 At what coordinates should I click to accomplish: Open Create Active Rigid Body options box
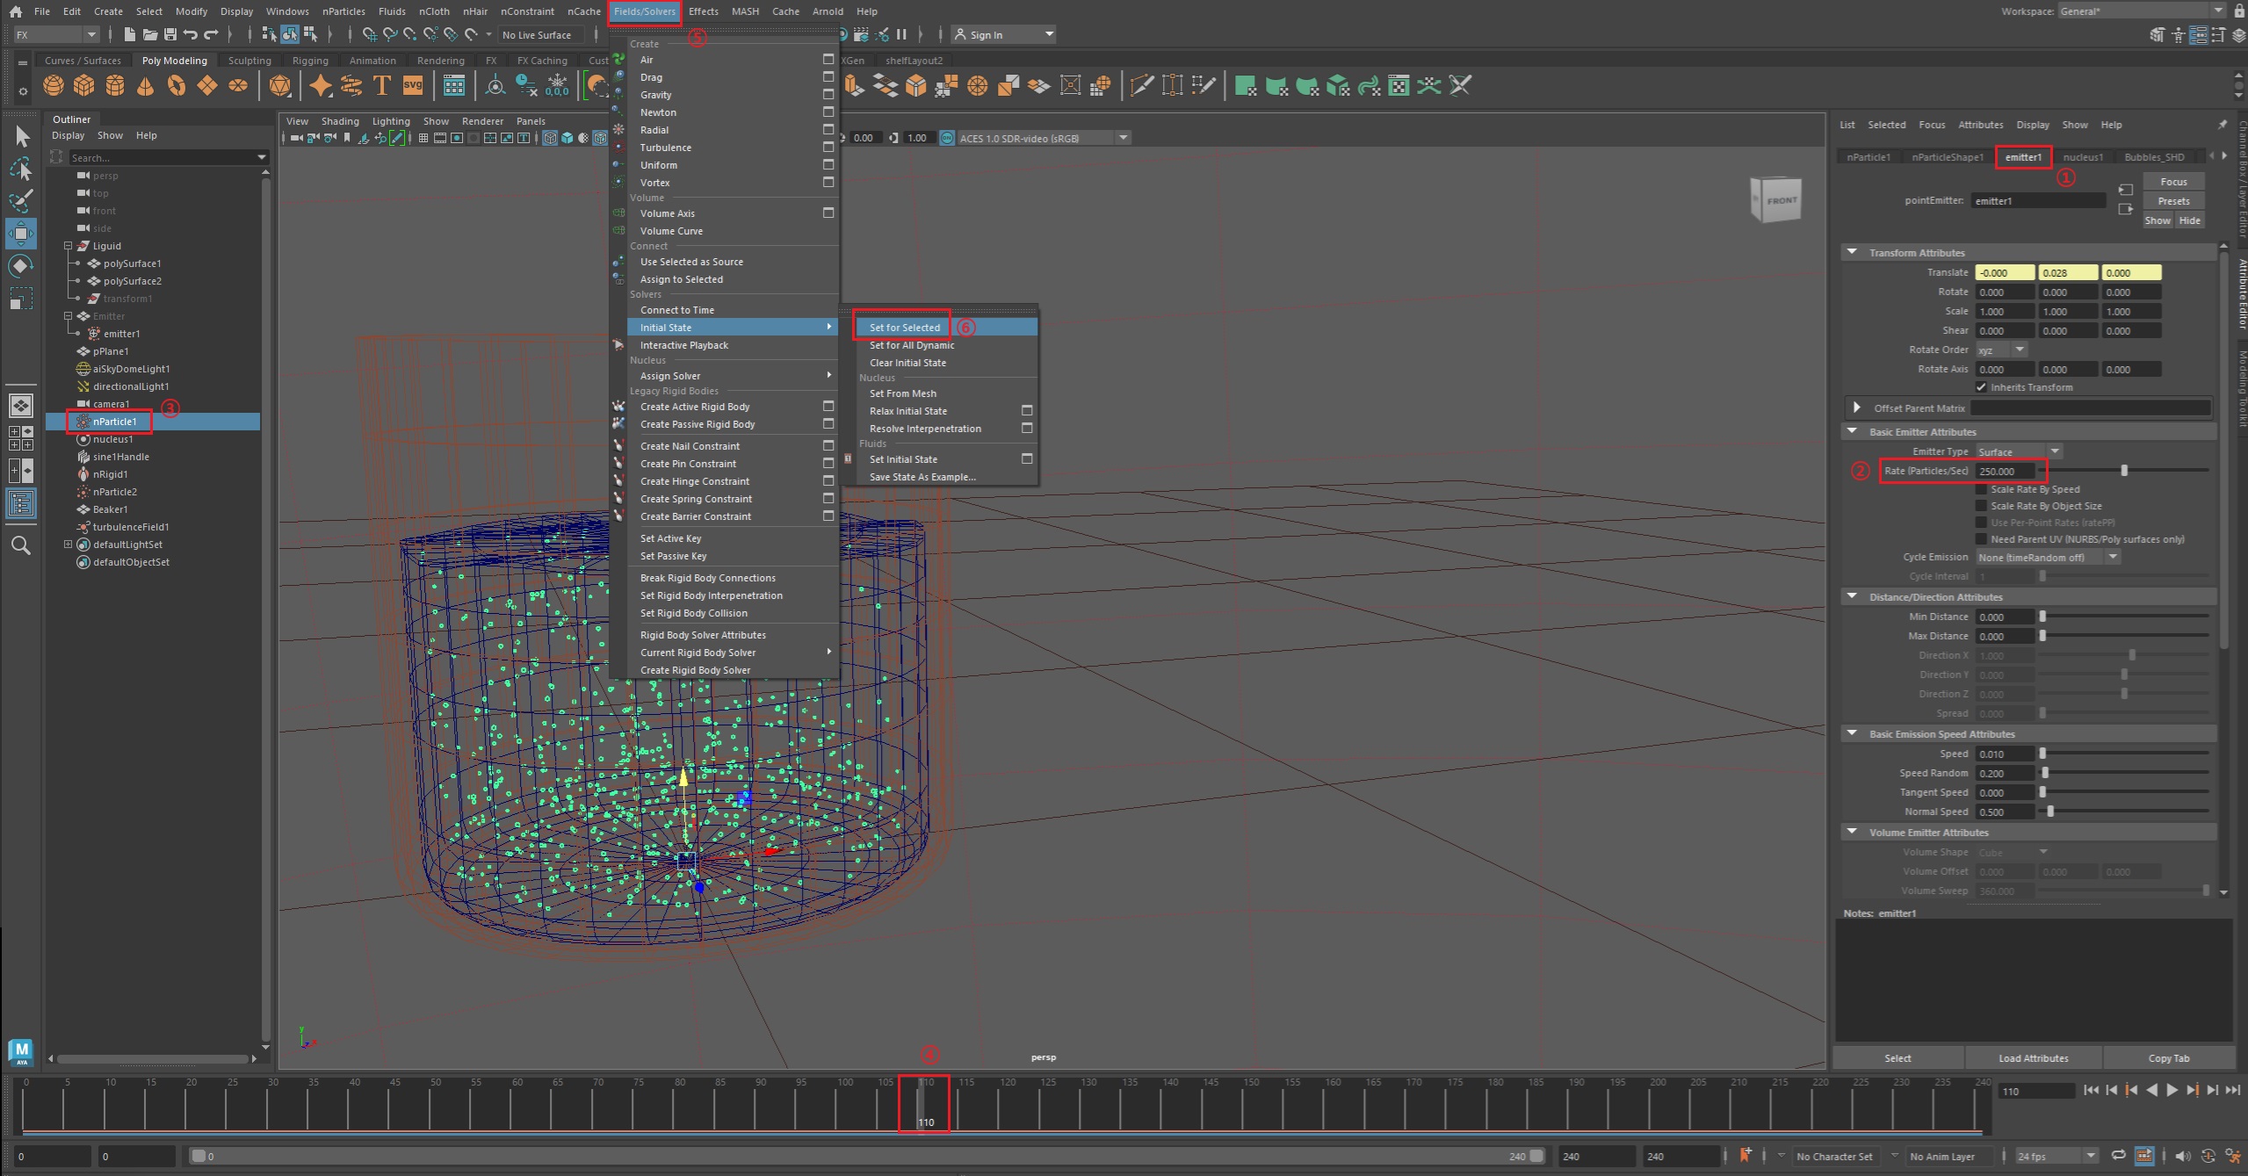828,406
